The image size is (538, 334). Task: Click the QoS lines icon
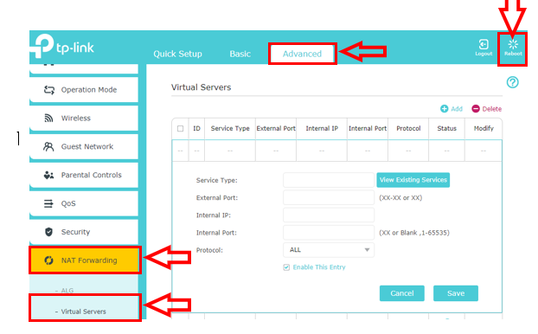coord(48,203)
